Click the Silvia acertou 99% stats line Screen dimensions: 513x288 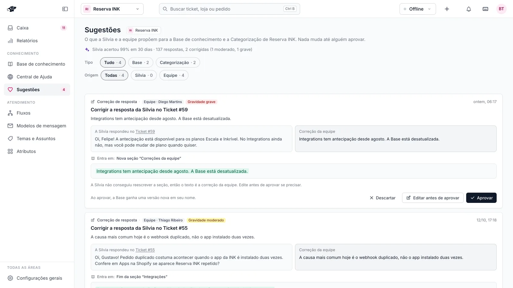click(172, 50)
